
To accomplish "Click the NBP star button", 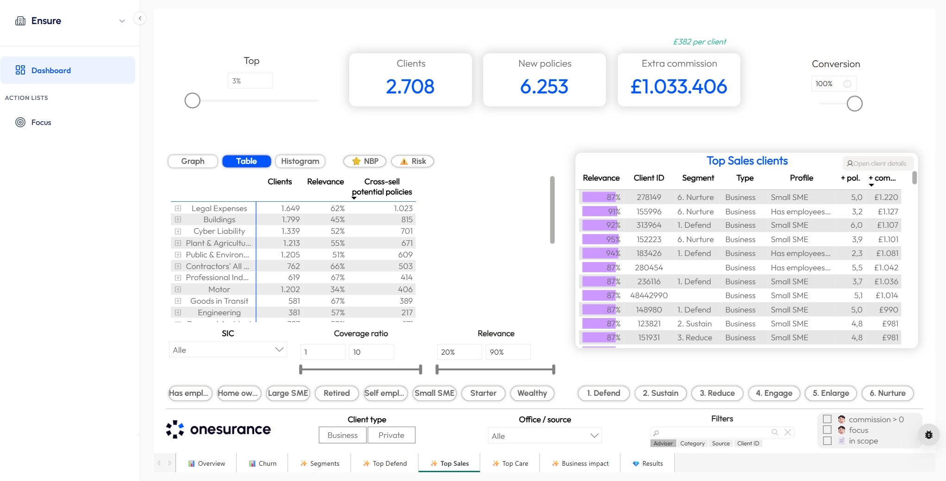I will (x=364, y=161).
